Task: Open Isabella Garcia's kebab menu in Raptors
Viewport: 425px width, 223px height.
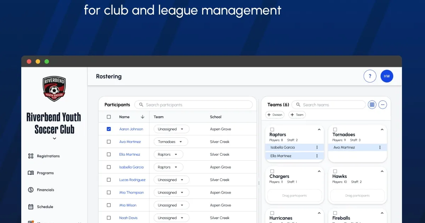Action: tap(317, 148)
